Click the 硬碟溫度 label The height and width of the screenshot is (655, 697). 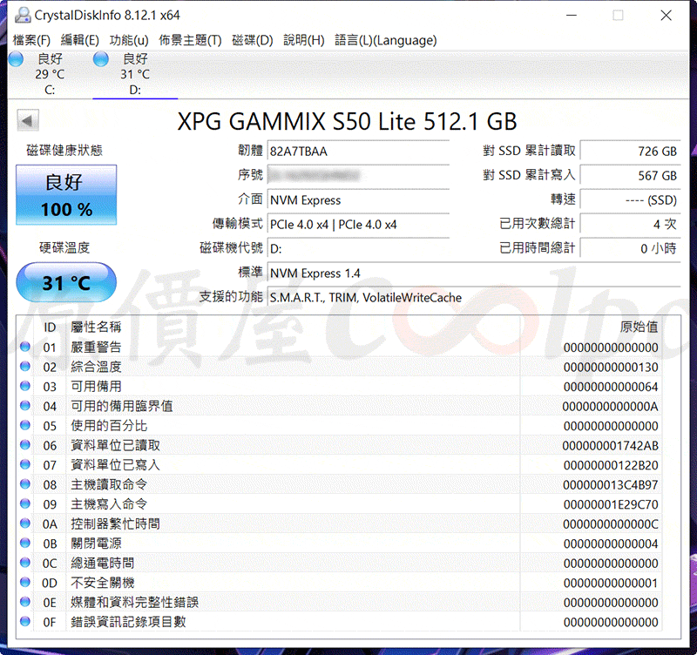tap(64, 247)
